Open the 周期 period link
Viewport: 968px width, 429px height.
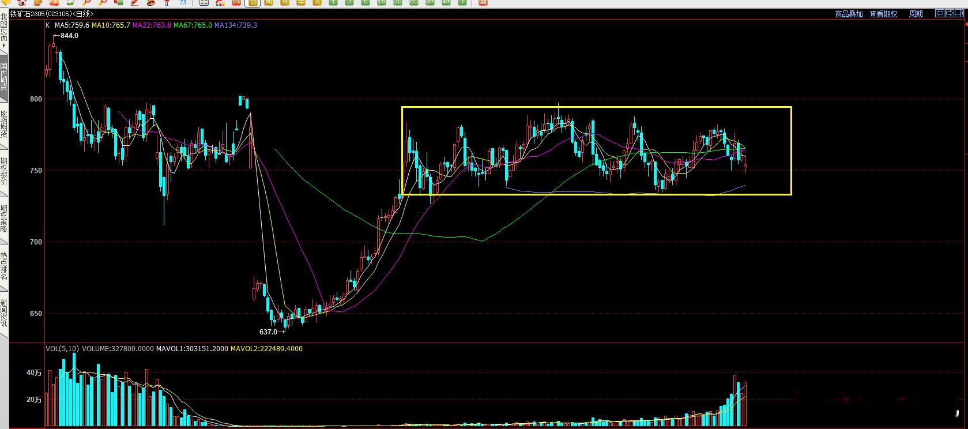(916, 14)
